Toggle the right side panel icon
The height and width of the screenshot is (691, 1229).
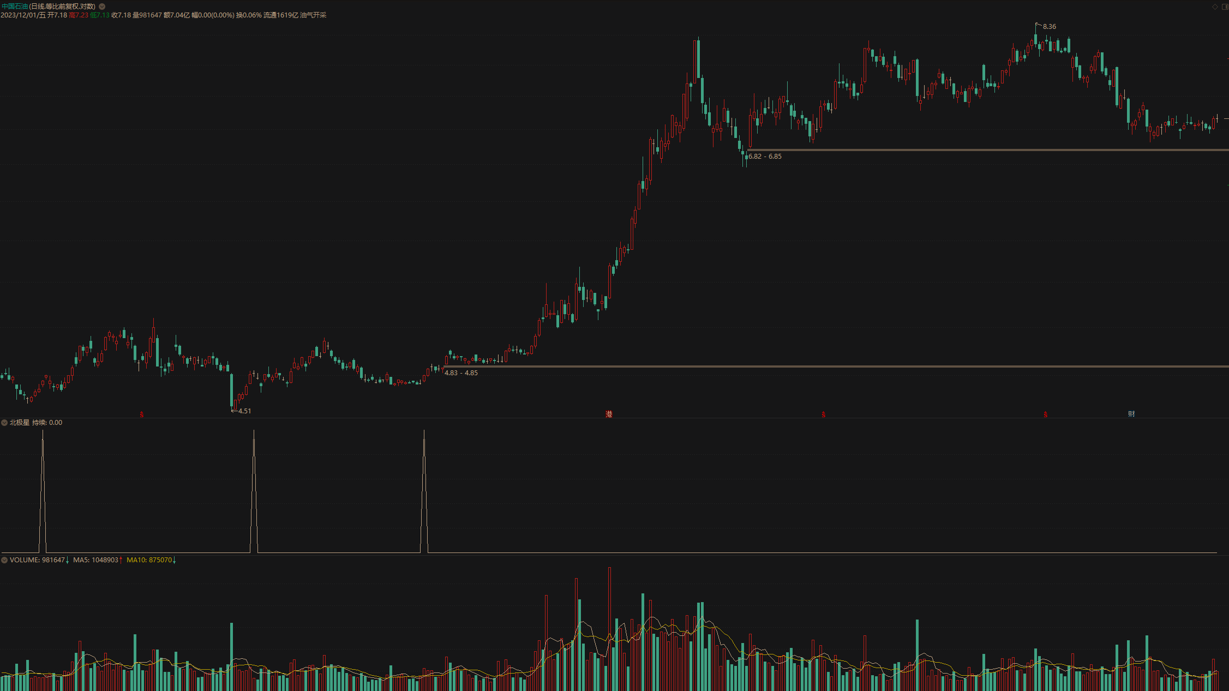(1225, 7)
